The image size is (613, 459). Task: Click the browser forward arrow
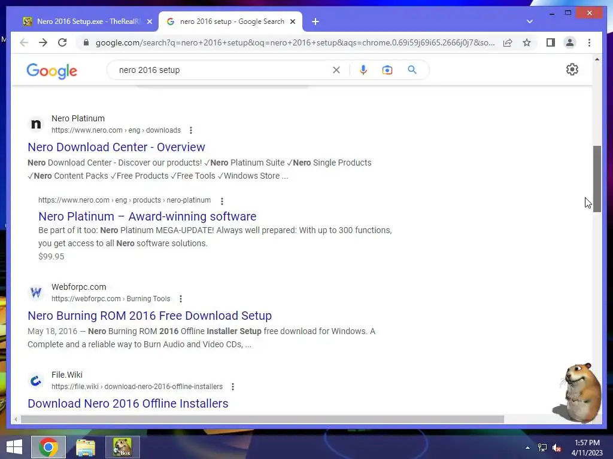(43, 42)
